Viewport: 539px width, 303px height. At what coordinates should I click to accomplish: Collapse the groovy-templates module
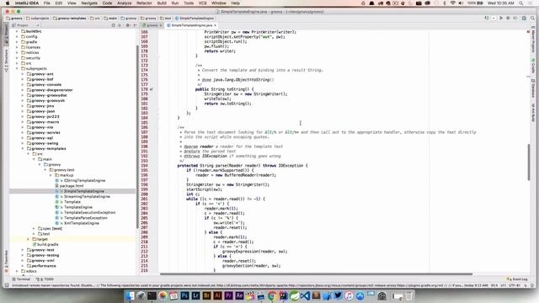[23, 149]
